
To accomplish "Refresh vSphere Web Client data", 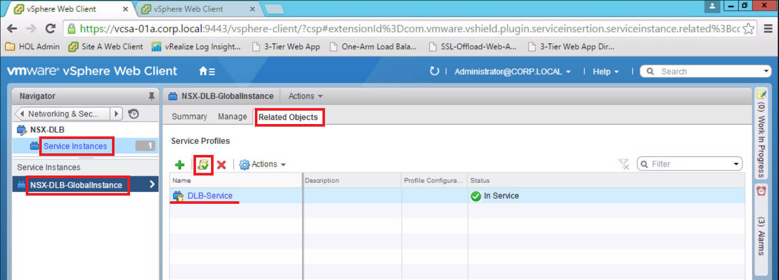I will [x=434, y=72].
